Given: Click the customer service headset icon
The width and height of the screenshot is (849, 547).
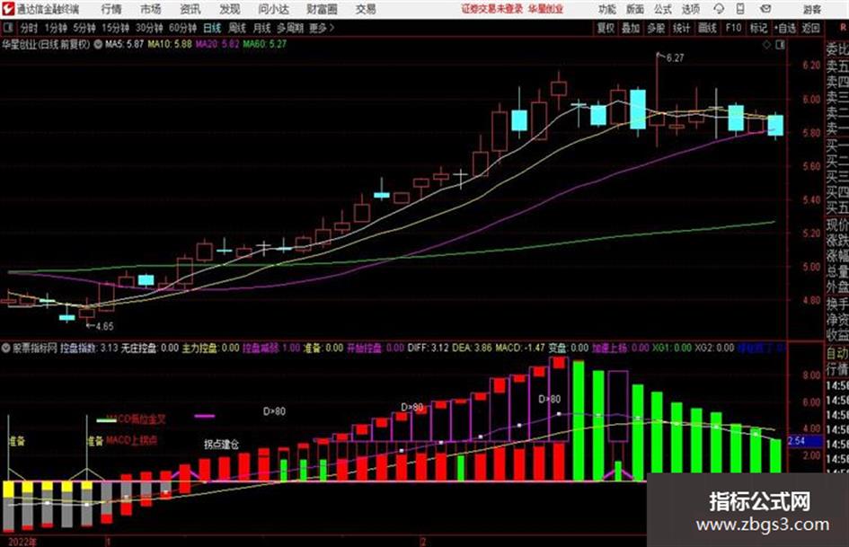Looking at the screenshot, I should (x=719, y=9).
